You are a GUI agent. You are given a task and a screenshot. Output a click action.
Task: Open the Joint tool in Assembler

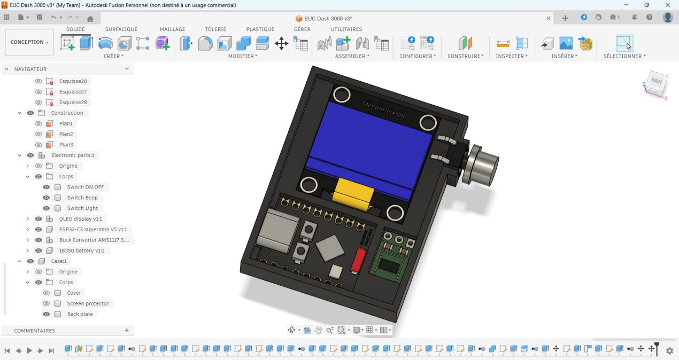[362, 43]
